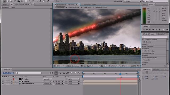
Task: Open the Half resolution dropdown
Action: point(95,66)
